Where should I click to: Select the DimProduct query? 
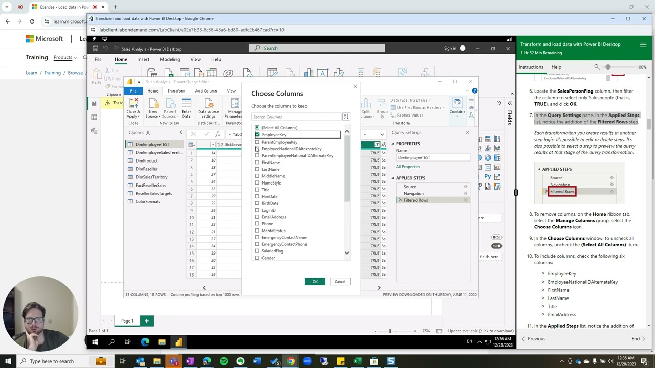(x=146, y=160)
